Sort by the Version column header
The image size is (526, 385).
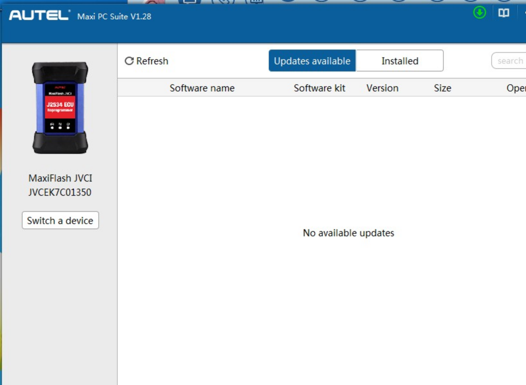(382, 88)
